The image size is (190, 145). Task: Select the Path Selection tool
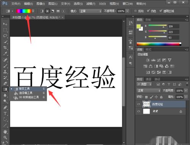[x=5, y=119]
